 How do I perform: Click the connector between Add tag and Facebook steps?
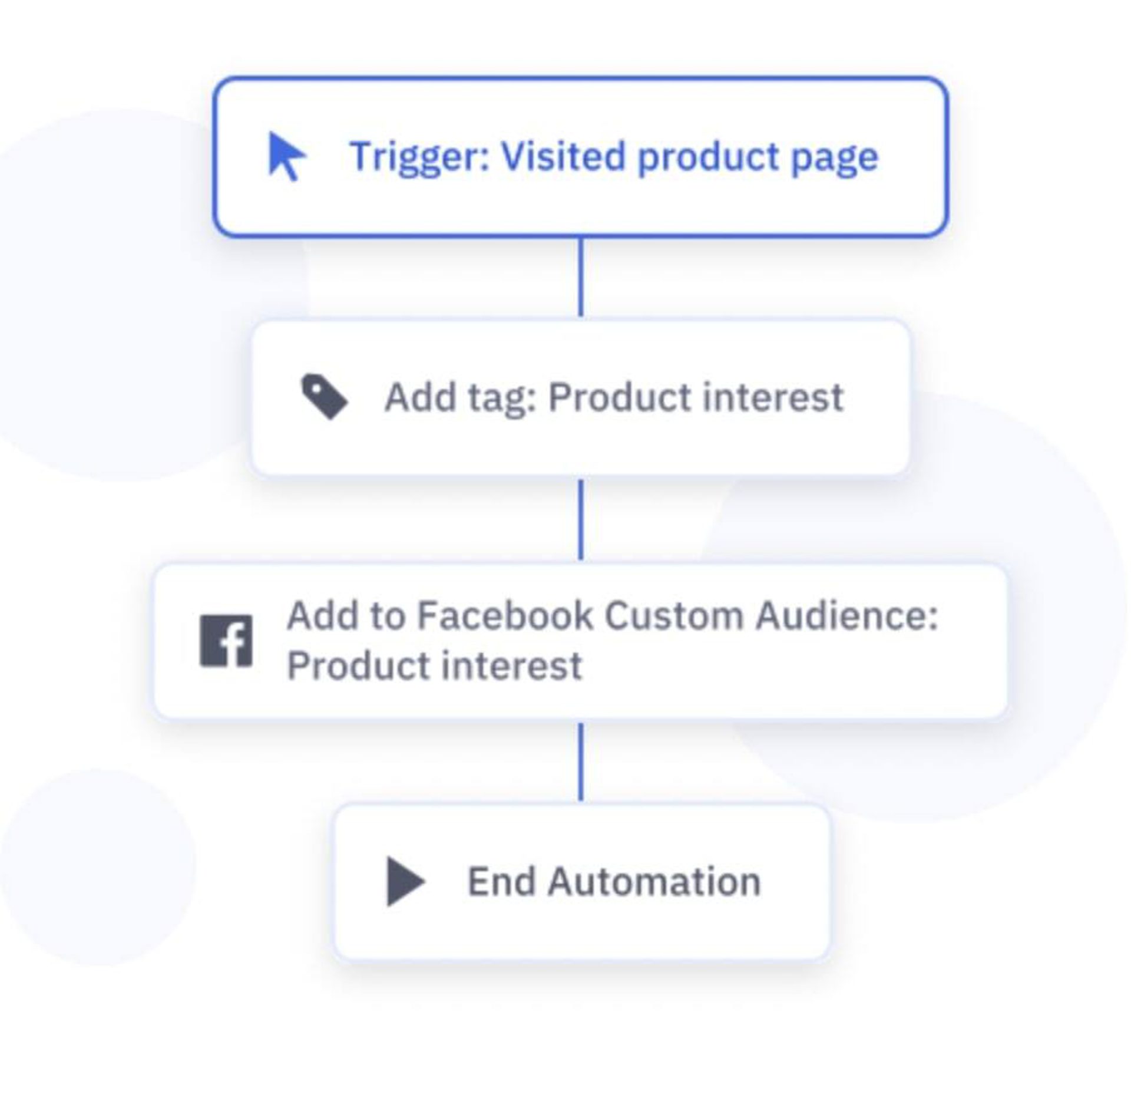[581, 519]
